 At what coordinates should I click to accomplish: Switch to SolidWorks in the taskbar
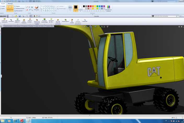point(22,121)
